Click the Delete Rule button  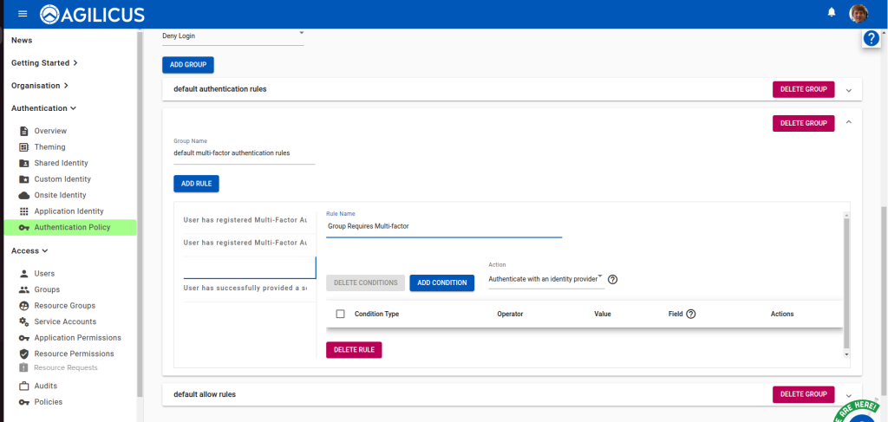(354, 349)
